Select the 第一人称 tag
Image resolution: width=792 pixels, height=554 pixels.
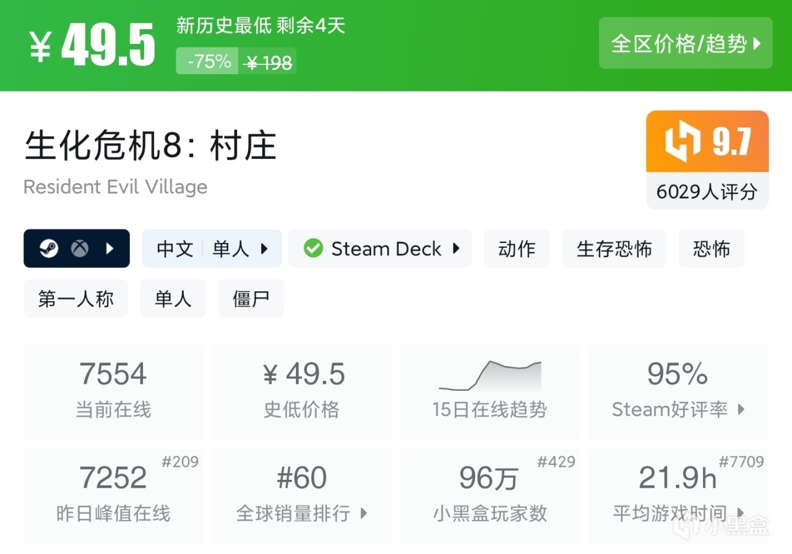point(75,299)
